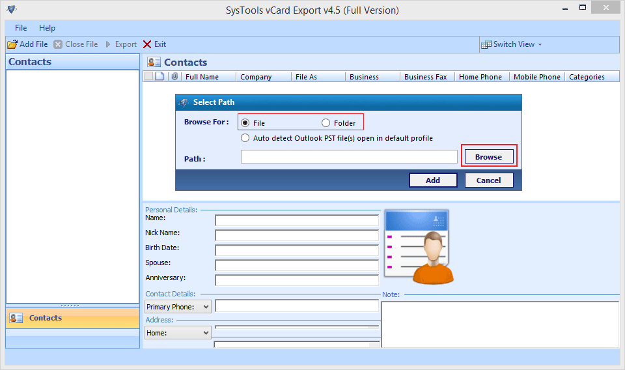Open the Primary Phone dropdown

tap(178, 307)
